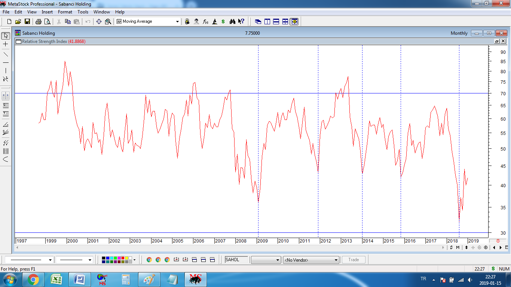Viewport: 511px width, 287px height.
Task: Toggle the inner window box on RSI pane
Action: coord(497,41)
